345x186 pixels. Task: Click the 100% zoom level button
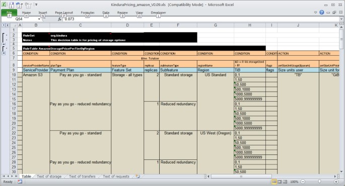tap(294, 182)
